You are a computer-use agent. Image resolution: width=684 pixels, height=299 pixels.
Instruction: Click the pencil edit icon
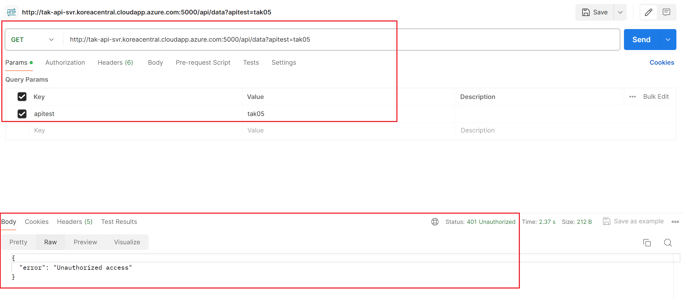(x=648, y=12)
